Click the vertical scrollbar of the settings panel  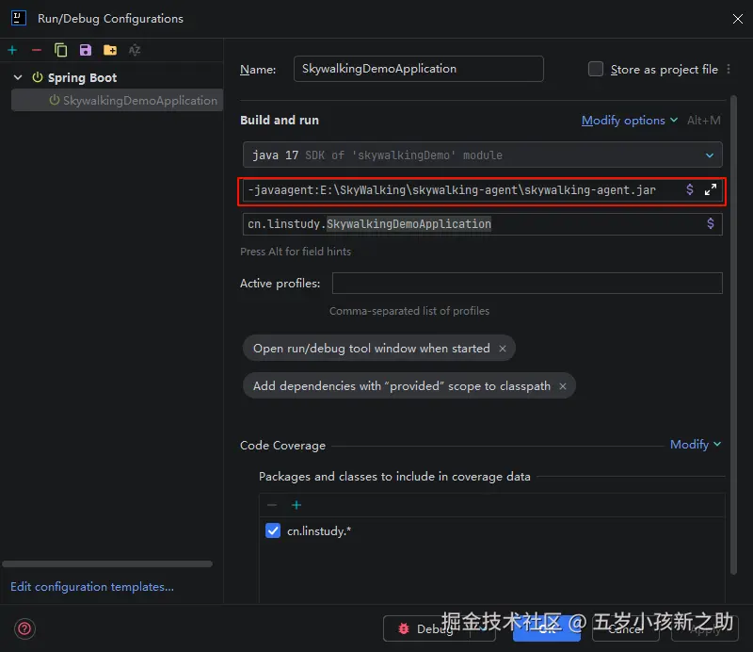(733, 334)
